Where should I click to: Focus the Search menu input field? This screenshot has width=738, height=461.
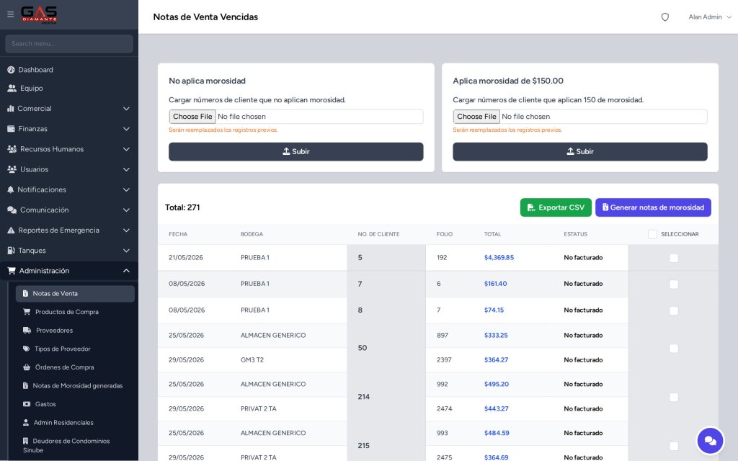tap(69, 44)
